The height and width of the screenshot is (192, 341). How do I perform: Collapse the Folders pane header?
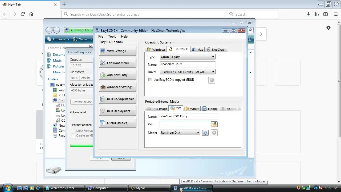(x=53, y=79)
